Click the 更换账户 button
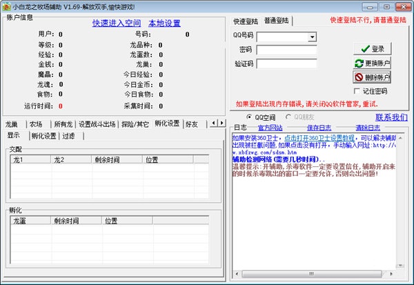The width and height of the screenshot is (414, 285). coord(373,63)
